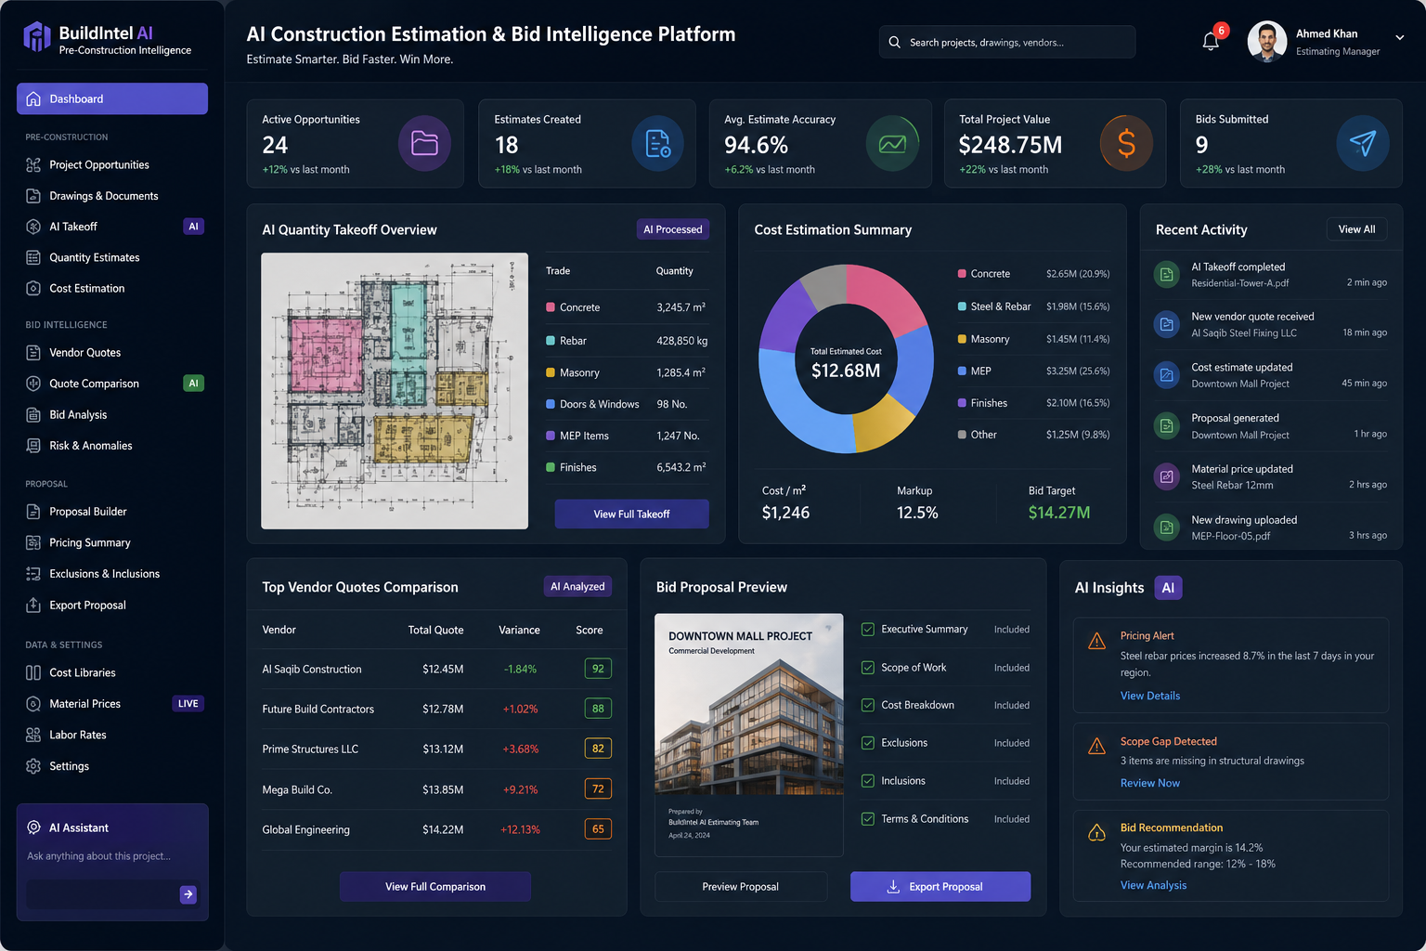Click the Bid Recommendation alert icon

click(x=1096, y=833)
